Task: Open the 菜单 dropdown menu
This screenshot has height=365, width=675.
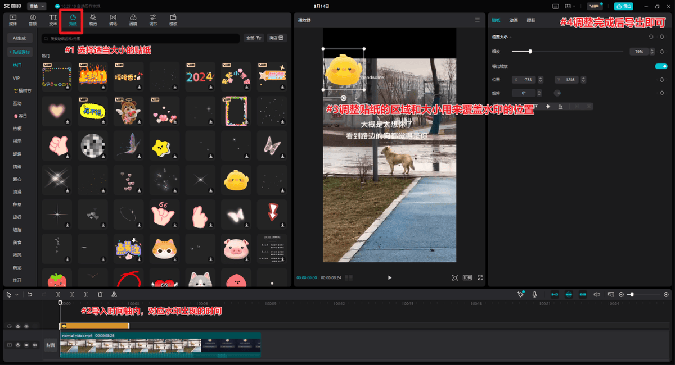Action: pos(37,6)
